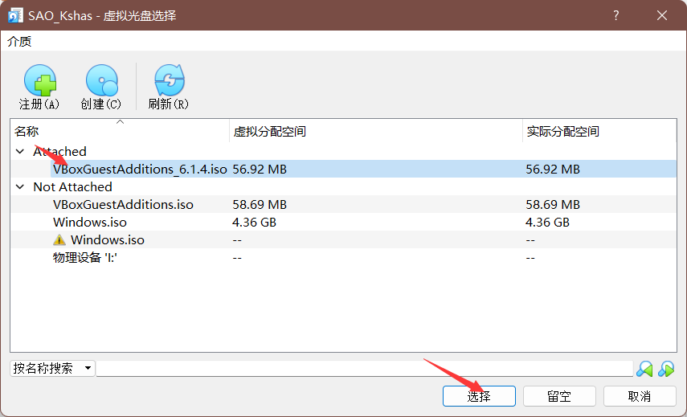Sort by the 虚拟分配空间 column header
The image size is (687, 417).
[376, 131]
